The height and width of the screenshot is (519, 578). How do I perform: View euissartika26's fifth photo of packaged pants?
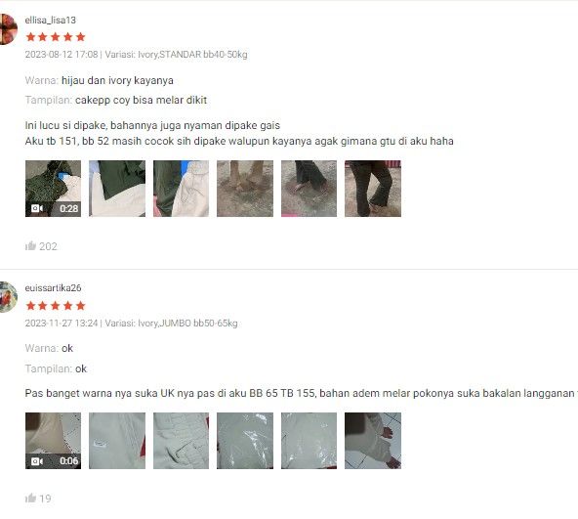coord(309,441)
